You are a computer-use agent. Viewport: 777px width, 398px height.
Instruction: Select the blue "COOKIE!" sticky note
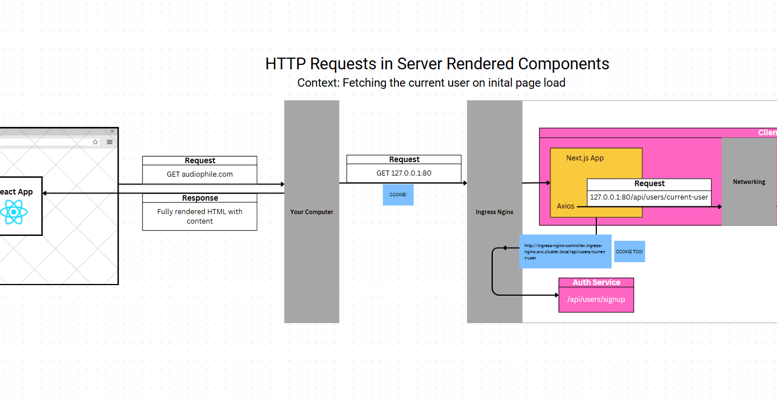[398, 195]
